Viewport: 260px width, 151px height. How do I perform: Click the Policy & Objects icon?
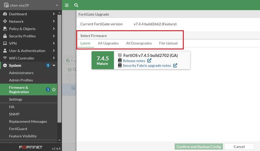[x=5, y=29]
